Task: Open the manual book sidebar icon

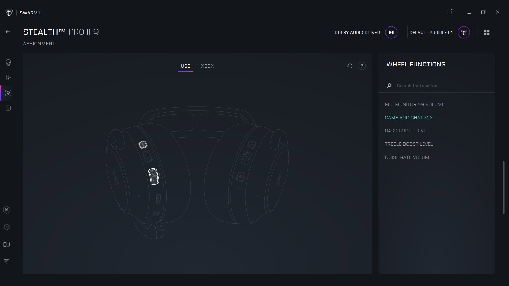Action: coord(7,244)
